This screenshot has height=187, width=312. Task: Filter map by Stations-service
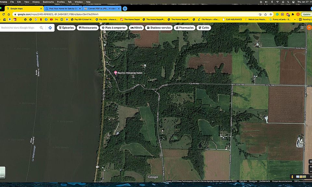[159, 28]
